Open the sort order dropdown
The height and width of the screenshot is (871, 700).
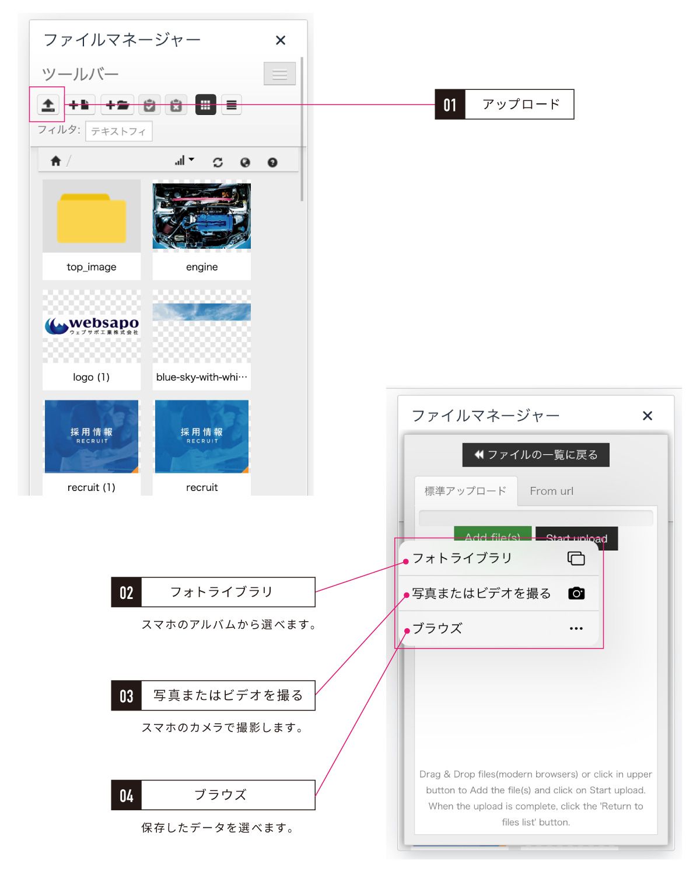[183, 159]
